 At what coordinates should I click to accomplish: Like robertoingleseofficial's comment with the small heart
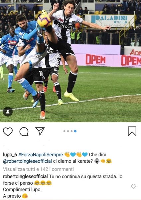(x=134, y=186)
